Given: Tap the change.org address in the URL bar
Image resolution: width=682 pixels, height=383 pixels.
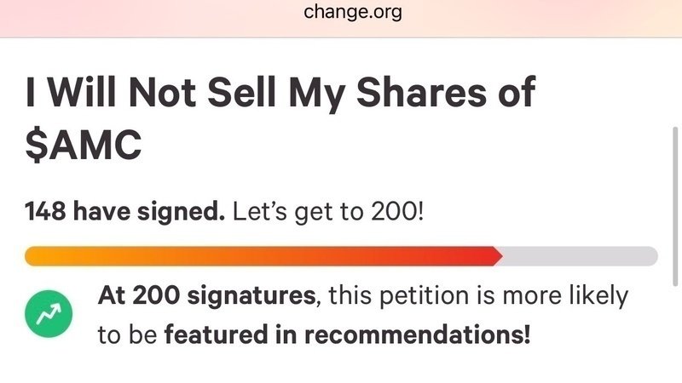Looking at the screenshot, I should [352, 13].
